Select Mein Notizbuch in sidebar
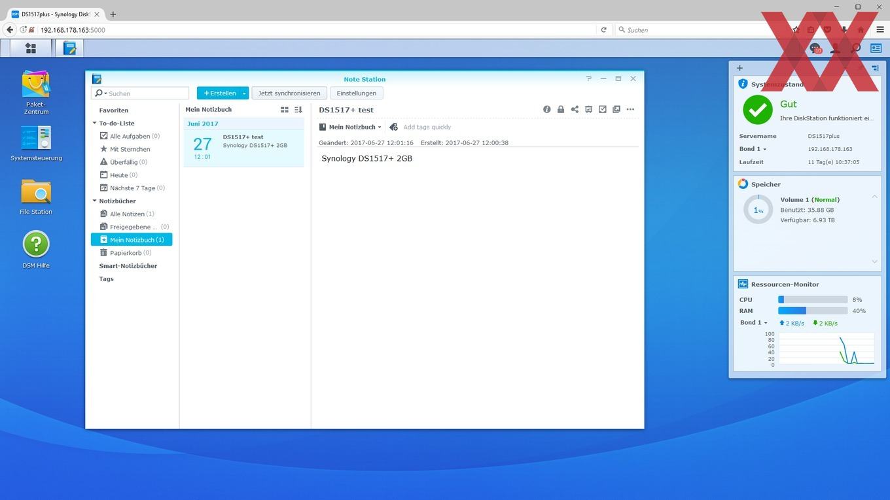The width and height of the screenshot is (890, 500). [132, 240]
